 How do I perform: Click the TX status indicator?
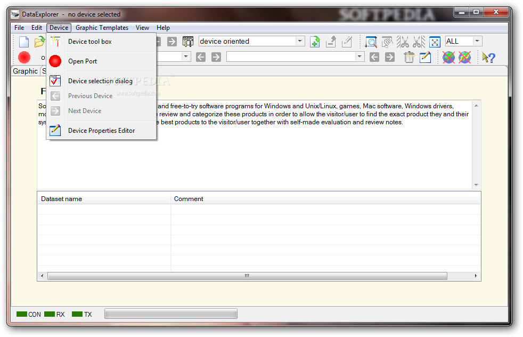(x=81, y=314)
